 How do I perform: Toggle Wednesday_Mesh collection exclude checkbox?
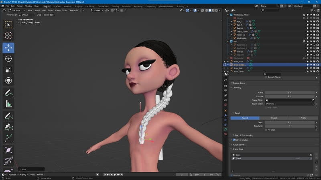click(304, 15)
